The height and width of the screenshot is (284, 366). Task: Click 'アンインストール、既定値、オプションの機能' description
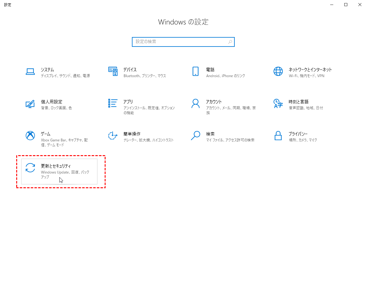coord(149,110)
